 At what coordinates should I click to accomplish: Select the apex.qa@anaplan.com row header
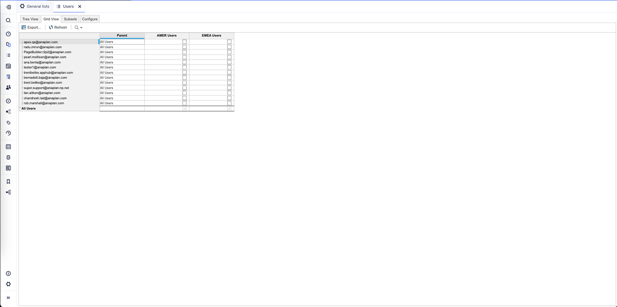point(59,42)
